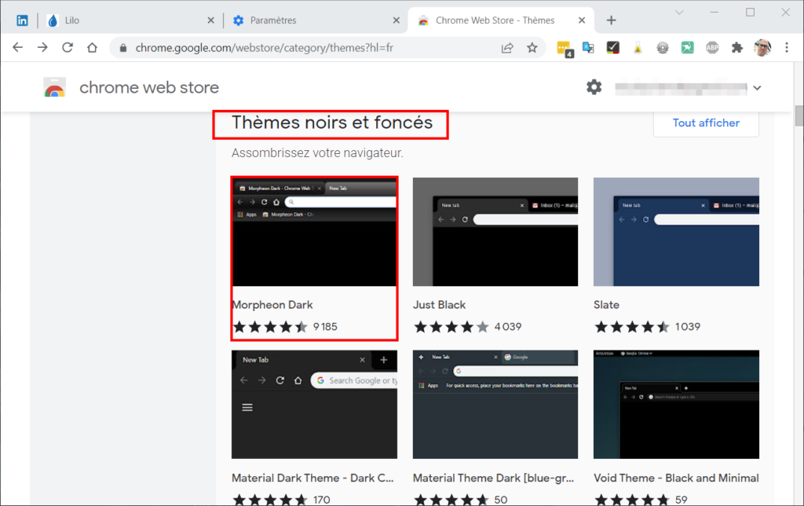Viewport: 804px width, 506px height.
Task: Click the page vertical scrollbar thumb
Action: coord(799,115)
